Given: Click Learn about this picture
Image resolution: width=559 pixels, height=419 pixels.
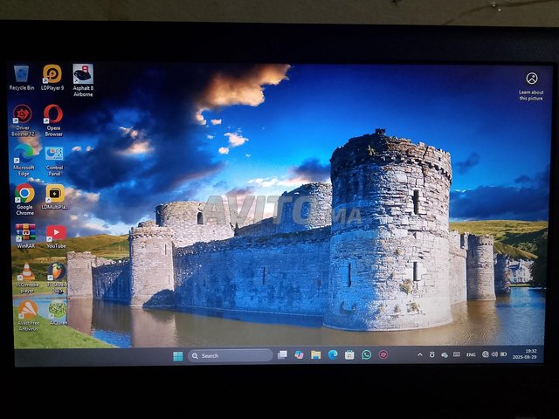Looking at the screenshot, I should click(x=531, y=84).
